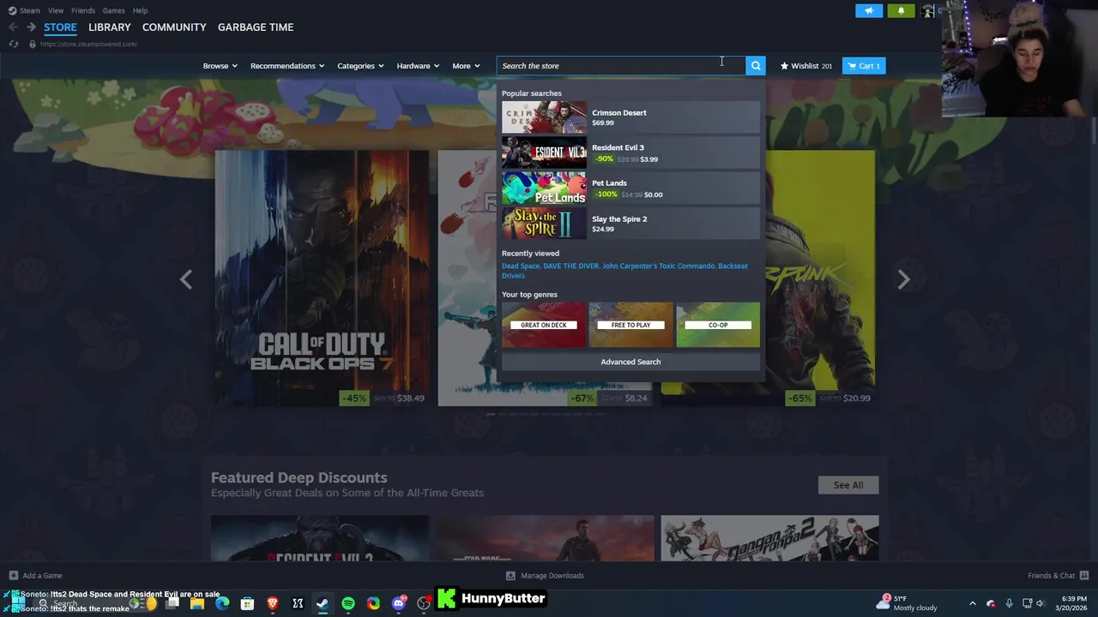Image resolution: width=1098 pixels, height=617 pixels.
Task: Open the Danganronpa 2 discount capsule
Action: click(769, 538)
